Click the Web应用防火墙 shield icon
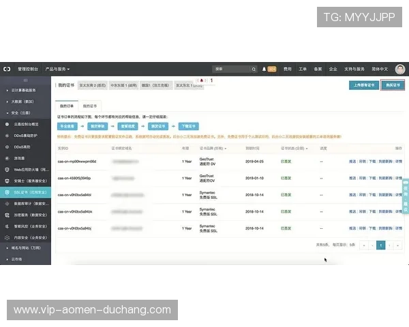The width and height of the screenshot is (409, 327). click(x=8, y=169)
